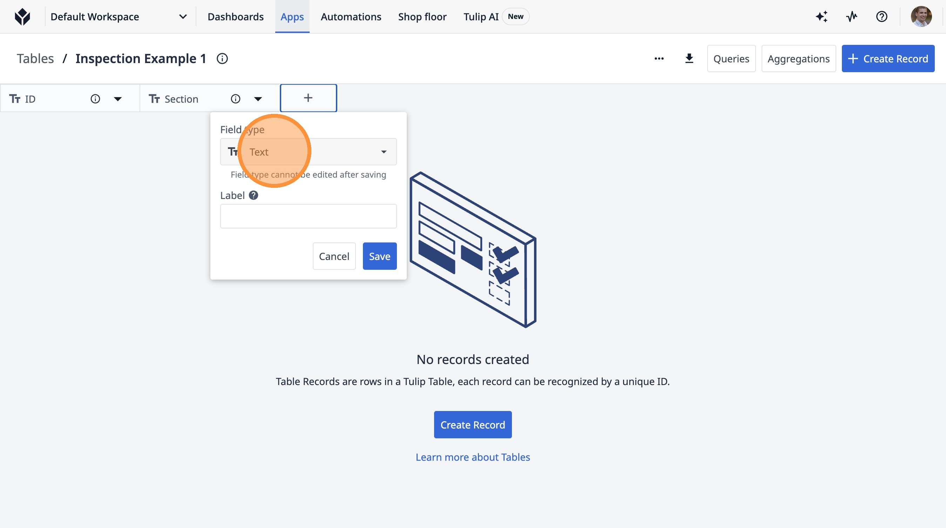Click the Label help tooltip icon
This screenshot has width=946, height=528.
click(254, 196)
